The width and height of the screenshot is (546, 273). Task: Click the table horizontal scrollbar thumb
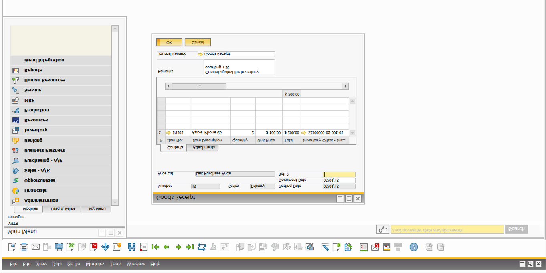tap(199, 86)
